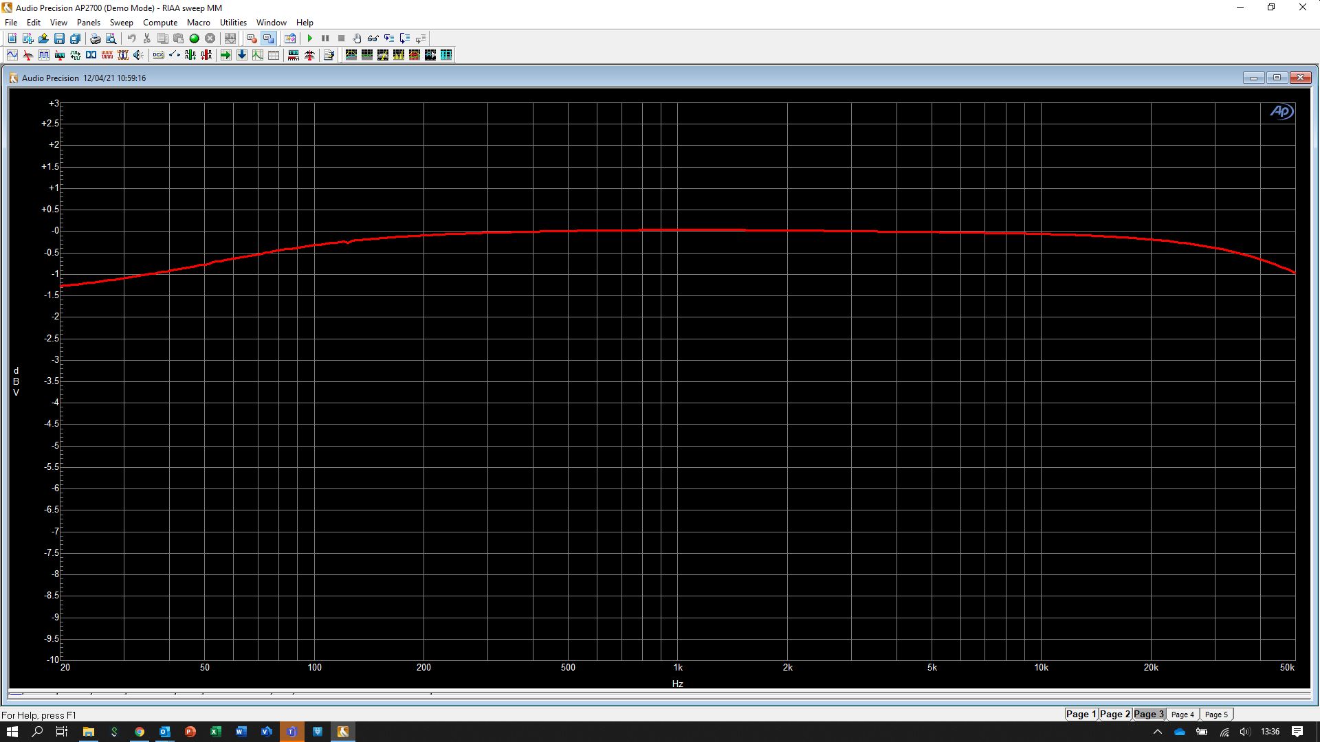Open the Panels menu

click(88, 23)
